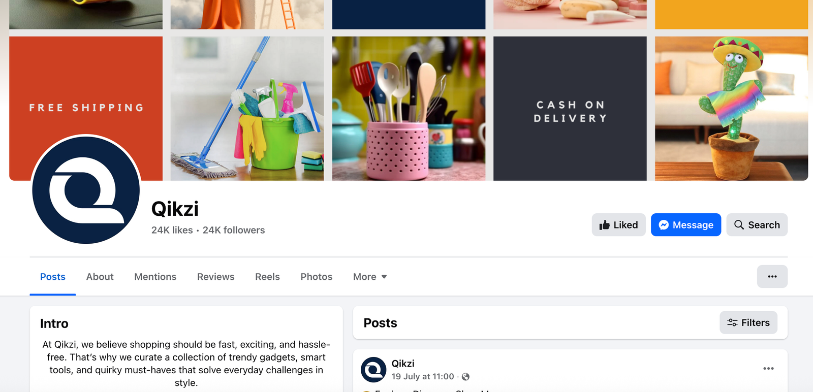Open the Qikzi profile picture logo
This screenshot has width=813, height=392.
[86, 190]
